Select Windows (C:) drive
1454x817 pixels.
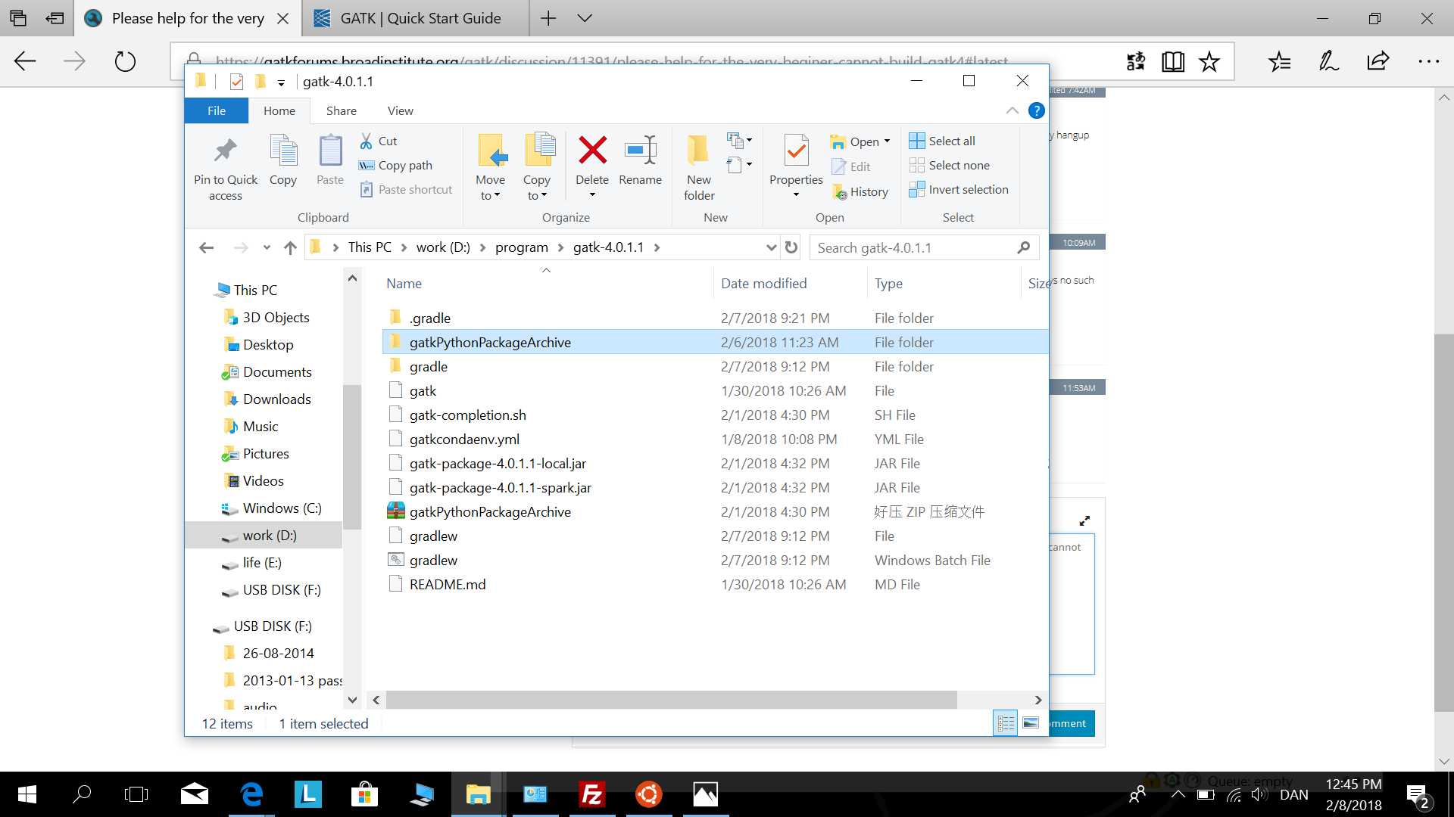(x=282, y=508)
